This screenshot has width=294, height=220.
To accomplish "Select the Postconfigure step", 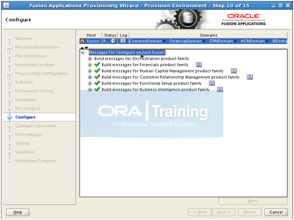I will [29, 135].
